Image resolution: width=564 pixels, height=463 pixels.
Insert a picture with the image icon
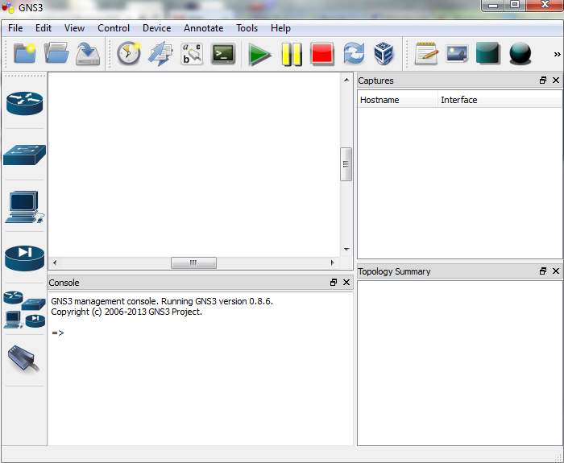457,54
